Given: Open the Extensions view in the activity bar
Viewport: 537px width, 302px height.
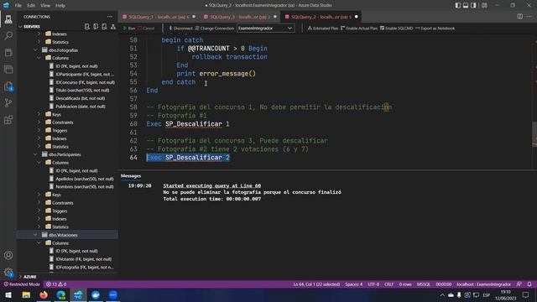Looking at the screenshot, I should tap(8, 120).
